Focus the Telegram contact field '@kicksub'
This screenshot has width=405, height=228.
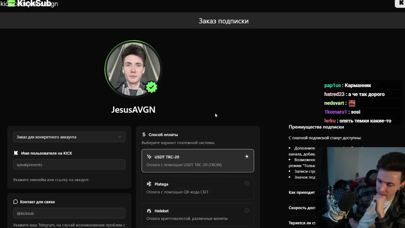(69, 213)
